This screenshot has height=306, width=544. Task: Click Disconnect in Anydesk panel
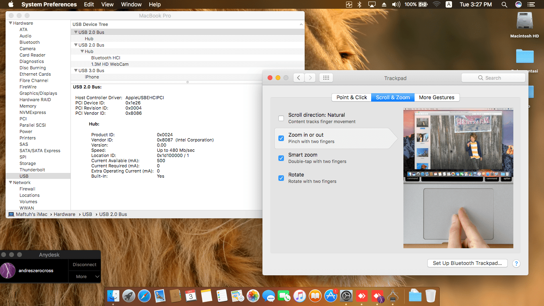pyautogui.click(x=84, y=265)
